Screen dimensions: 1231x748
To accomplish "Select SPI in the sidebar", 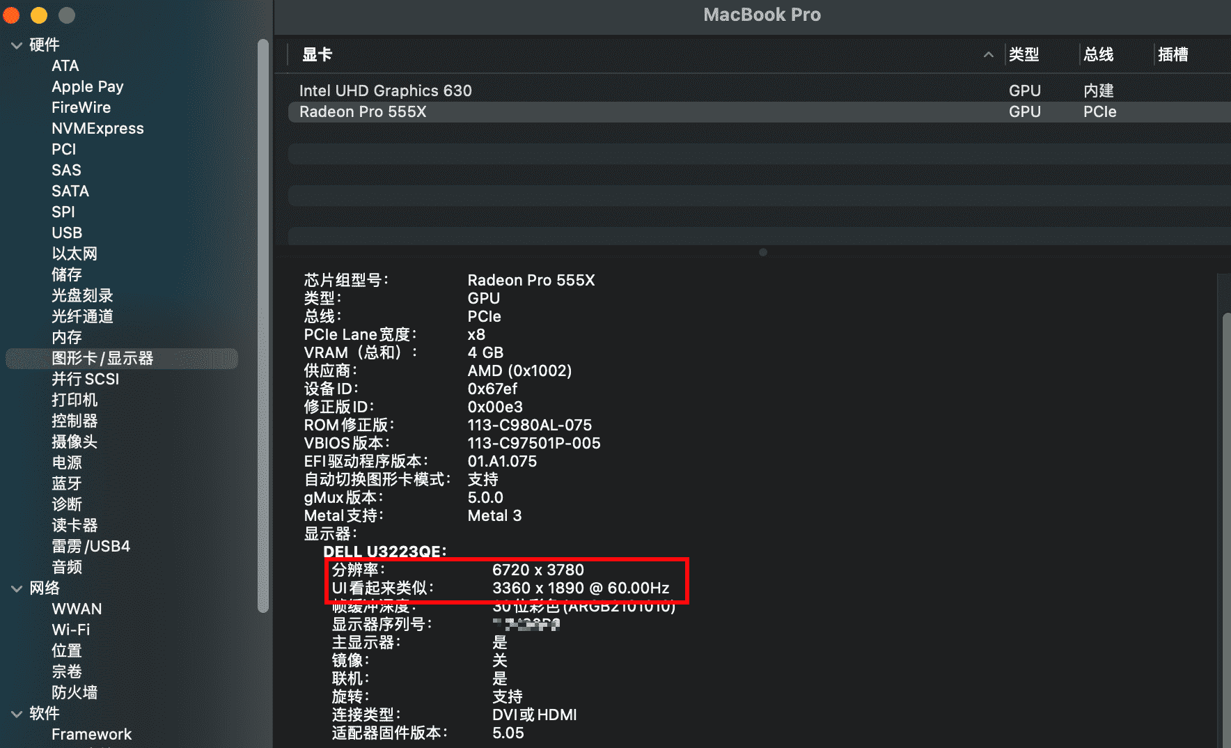I will [63, 212].
